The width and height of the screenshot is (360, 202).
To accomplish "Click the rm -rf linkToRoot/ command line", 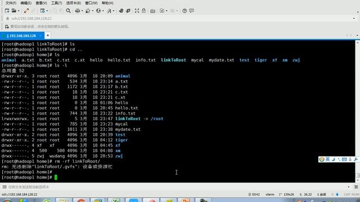I will coord(51,161).
